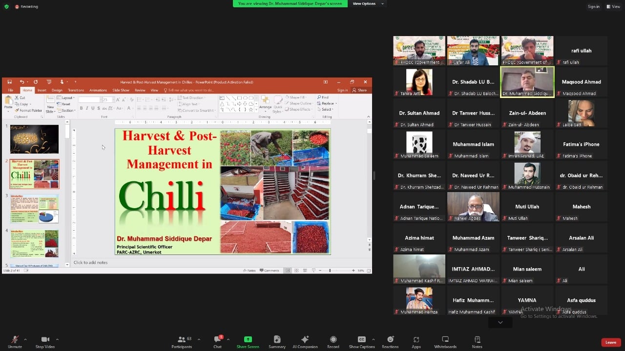The height and width of the screenshot is (351, 625).
Task: Open Whiteboards from the toolbar
Action: [x=445, y=341]
